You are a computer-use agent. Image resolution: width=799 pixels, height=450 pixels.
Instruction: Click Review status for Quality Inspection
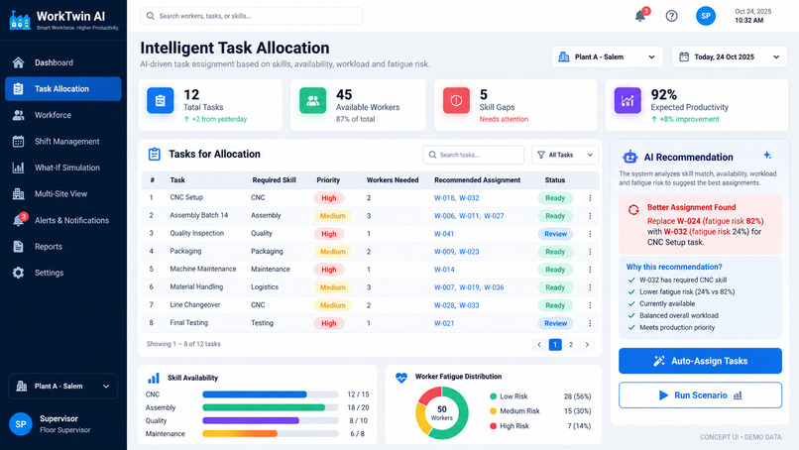point(555,234)
